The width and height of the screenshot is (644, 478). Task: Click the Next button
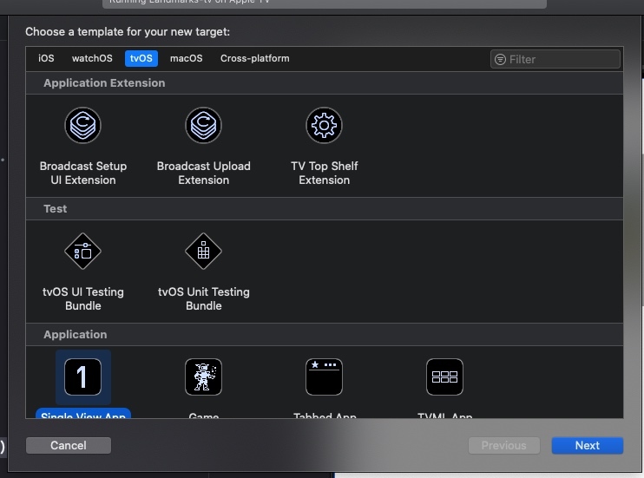coord(588,446)
